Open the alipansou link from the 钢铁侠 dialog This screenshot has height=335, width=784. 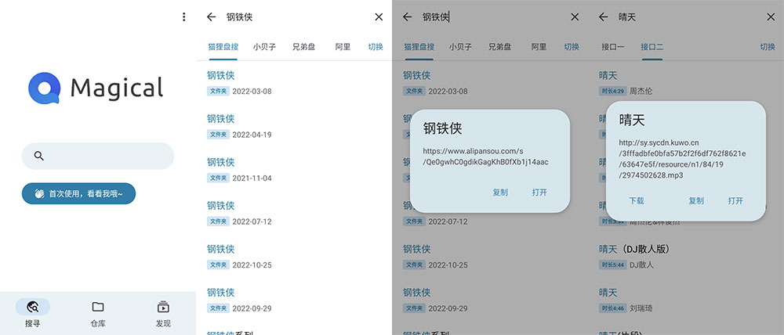539,193
